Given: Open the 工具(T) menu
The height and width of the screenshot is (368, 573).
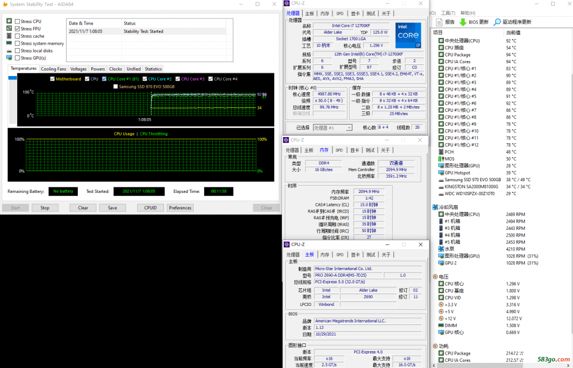Looking at the screenshot, I should pyautogui.click(x=448, y=13).
